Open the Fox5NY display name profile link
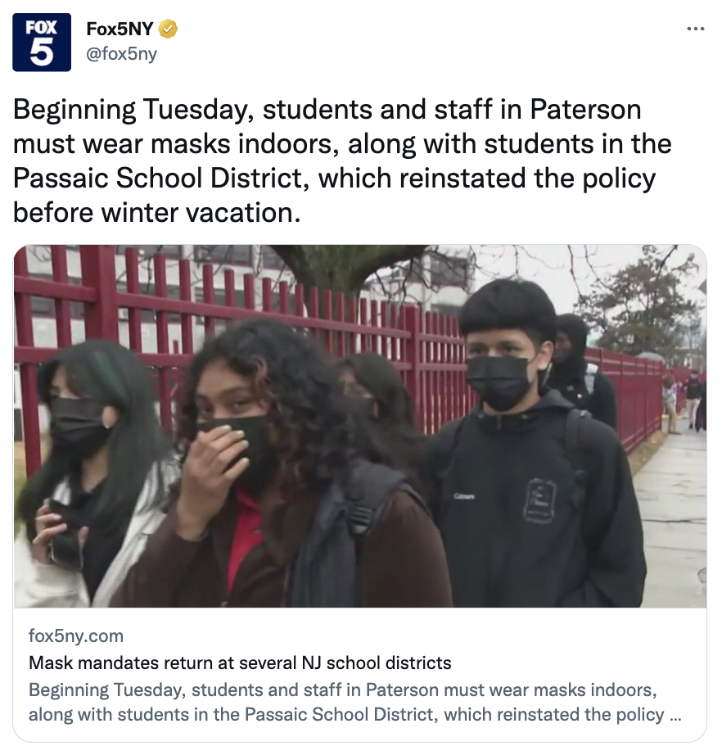Image resolution: width=722 pixels, height=755 pixels. [120, 29]
